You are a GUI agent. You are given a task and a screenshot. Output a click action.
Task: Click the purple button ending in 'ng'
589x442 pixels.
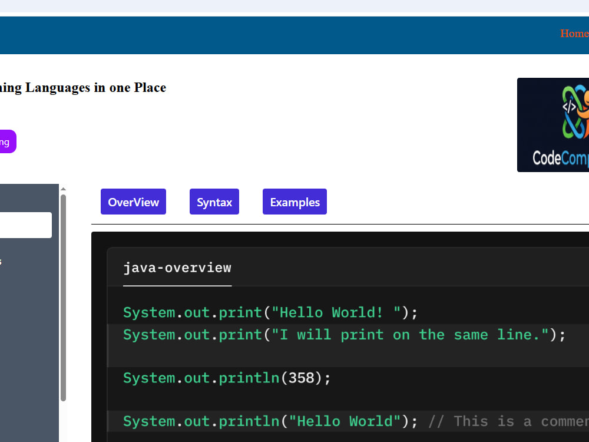8,141
